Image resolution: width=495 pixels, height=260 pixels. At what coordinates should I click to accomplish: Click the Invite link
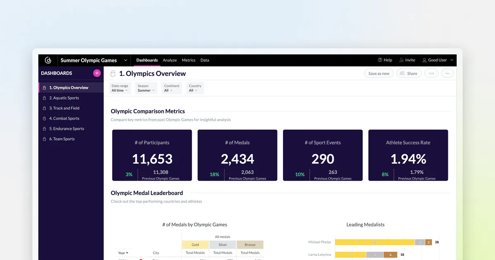[410, 60]
